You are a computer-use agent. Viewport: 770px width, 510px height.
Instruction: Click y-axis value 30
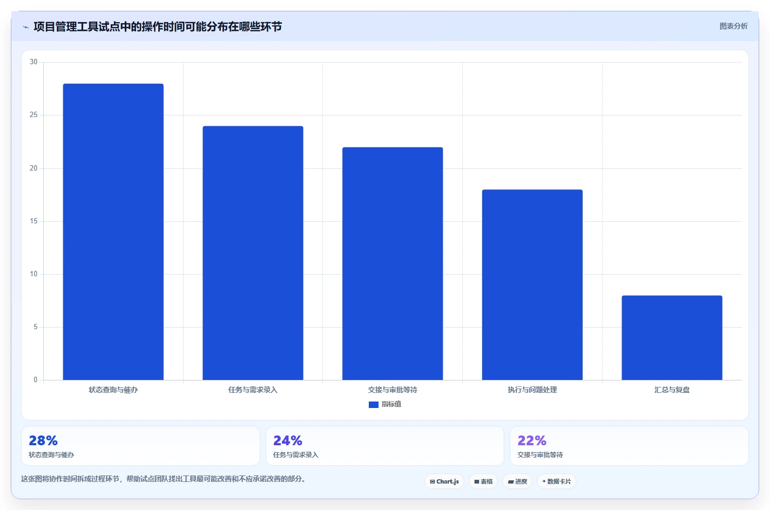[x=33, y=62]
